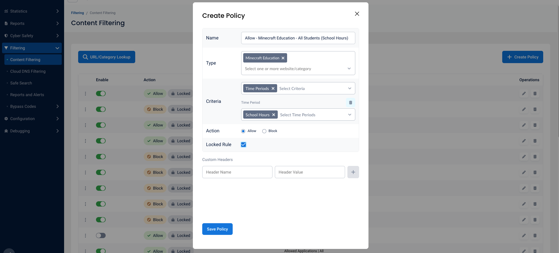Remove the School Hours tag
The image size is (559, 253).
click(274, 115)
